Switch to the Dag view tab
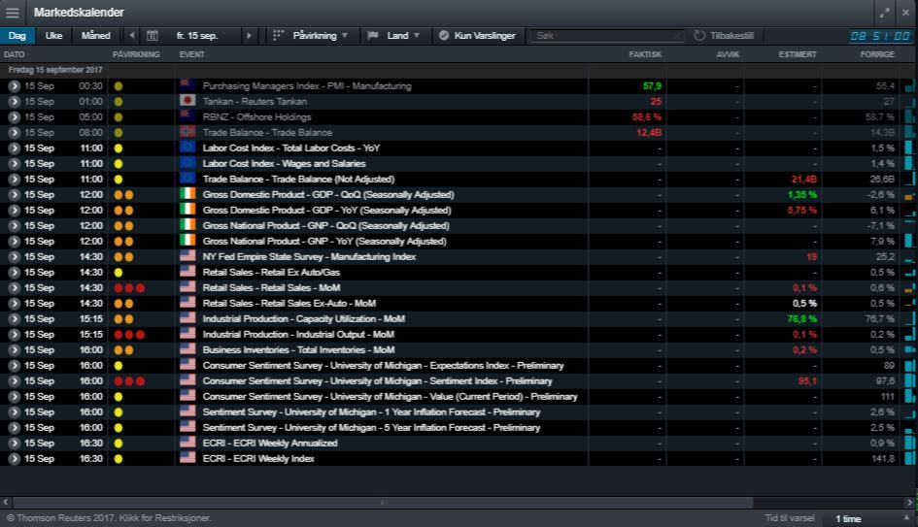918x527 pixels. [x=17, y=36]
